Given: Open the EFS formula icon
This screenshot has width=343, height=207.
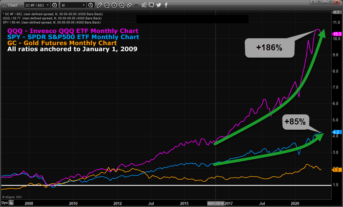Looking at the screenshot, I should point(136,5).
